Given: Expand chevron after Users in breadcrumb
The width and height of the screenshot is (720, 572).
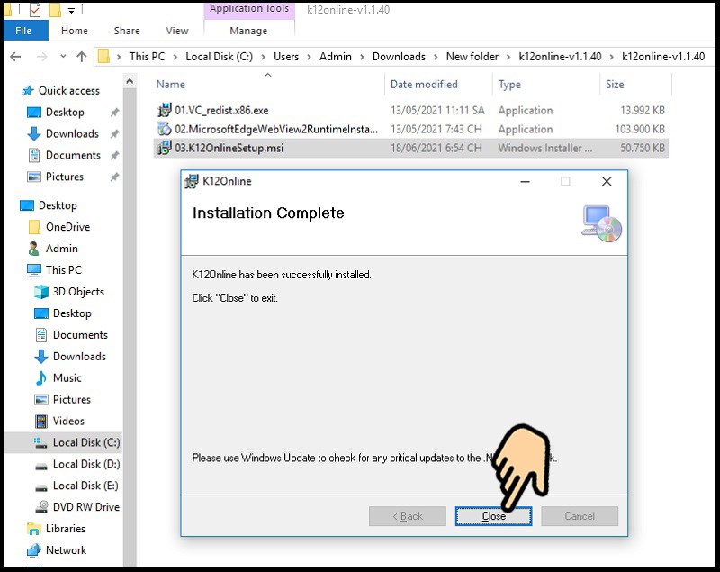Looking at the screenshot, I should [x=309, y=57].
